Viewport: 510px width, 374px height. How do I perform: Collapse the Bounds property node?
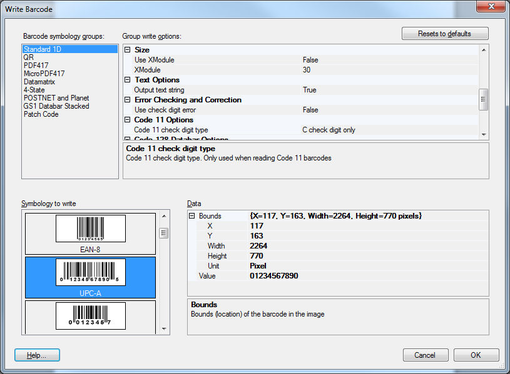coord(192,216)
